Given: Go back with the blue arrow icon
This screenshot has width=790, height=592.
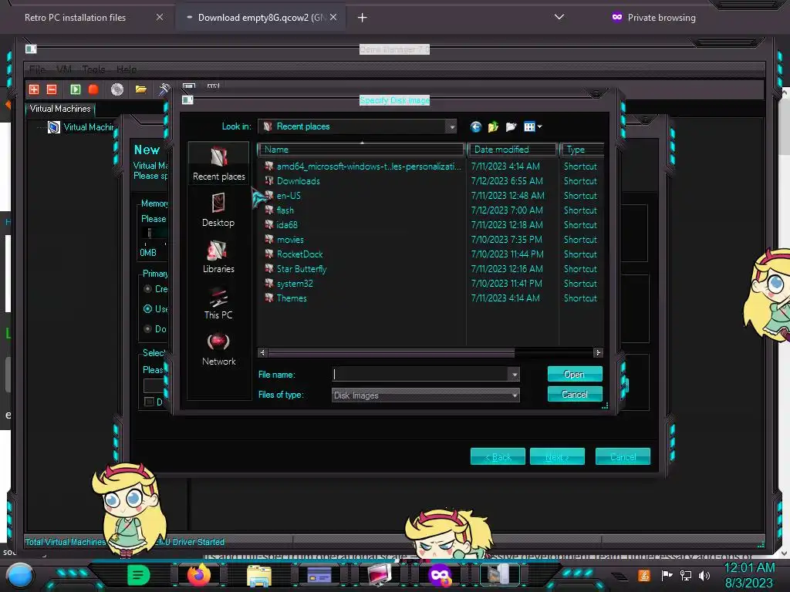Looking at the screenshot, I should [475, 127].
